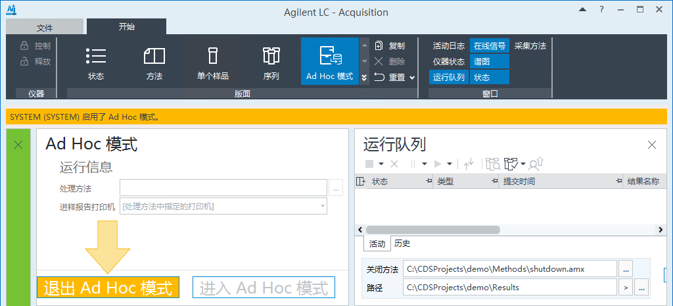Toggle the 状态 window button
This screenshot has width=673, height=306.
tap(490, 78)
